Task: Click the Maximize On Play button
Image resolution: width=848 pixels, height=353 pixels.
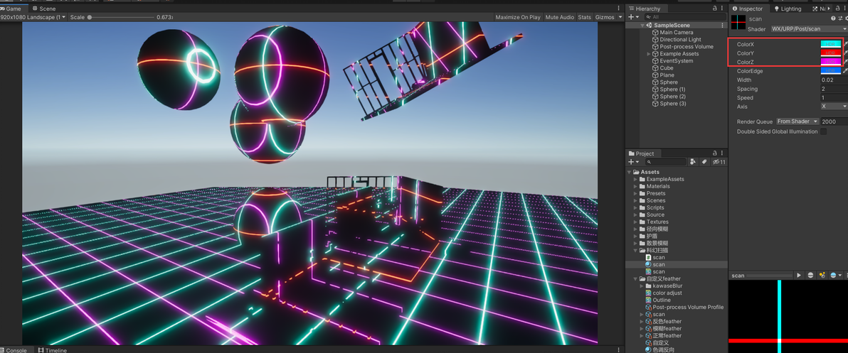Action: tap(518, 17)
